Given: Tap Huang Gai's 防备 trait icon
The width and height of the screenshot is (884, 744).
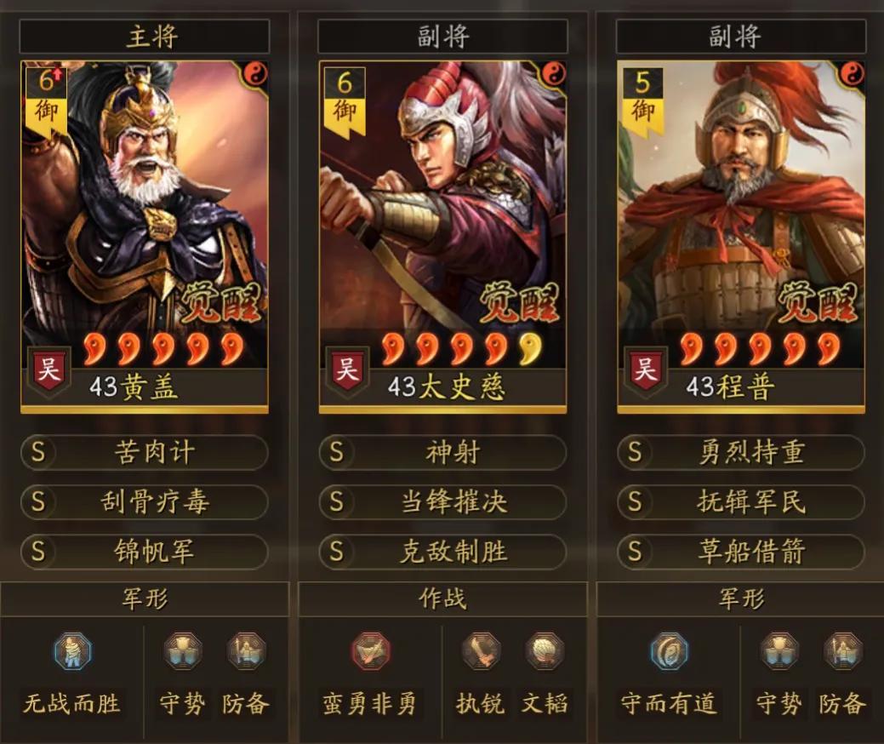Looking at the screenshot, I should (246, 651).
